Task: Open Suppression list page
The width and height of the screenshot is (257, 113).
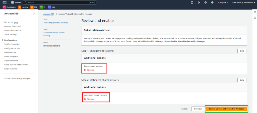Action: [x=11, y=61]
